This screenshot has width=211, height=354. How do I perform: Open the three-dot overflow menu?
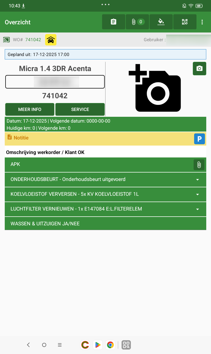tap(202, 22)
